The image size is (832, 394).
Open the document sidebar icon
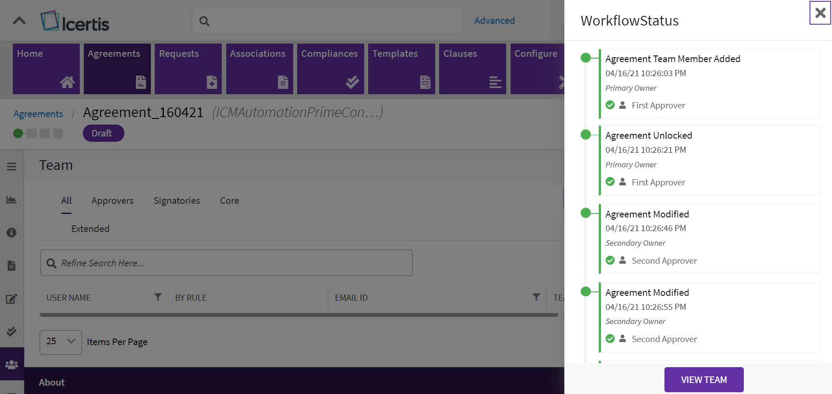click(x=11, y=265)
